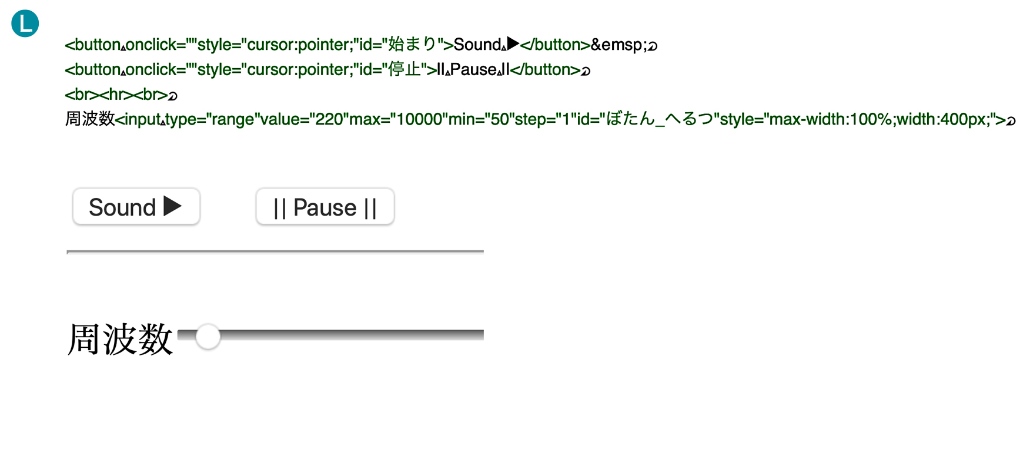Screen dimensions: 1023x470
Task: Click the round frequency slider thumb
Action: click(x=208, y=337)
